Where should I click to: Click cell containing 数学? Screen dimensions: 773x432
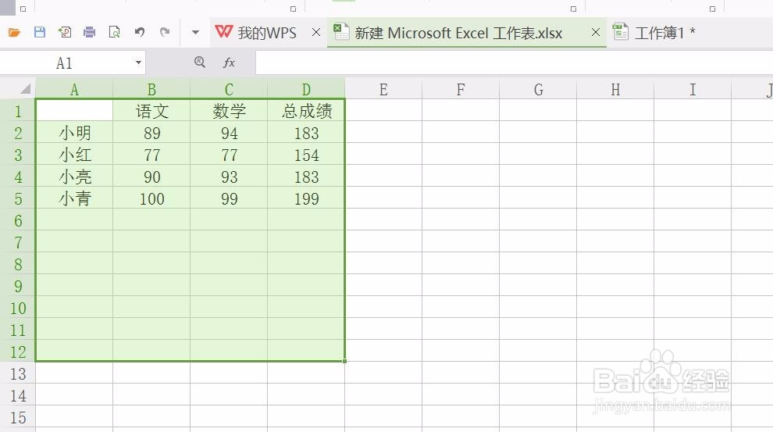229,111
